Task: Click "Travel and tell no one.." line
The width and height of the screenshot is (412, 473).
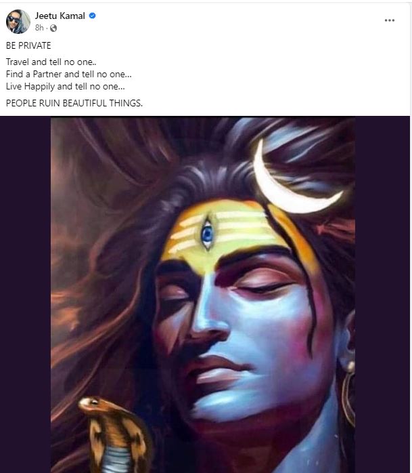Action: coord(51,62)
